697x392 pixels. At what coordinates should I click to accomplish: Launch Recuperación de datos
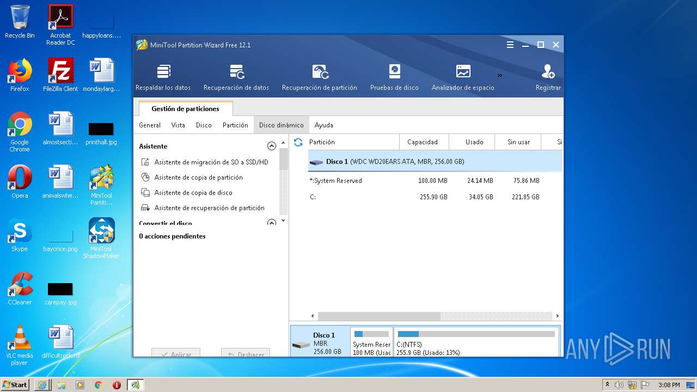(236, 77)
